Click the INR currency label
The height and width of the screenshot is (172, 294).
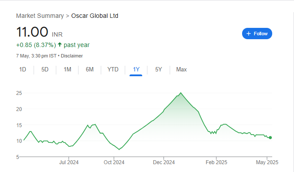coord(57,34)
